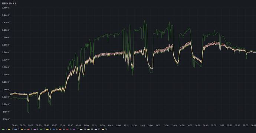Viewport: 256px width, 133px height.
Task: Click the 13:45 time axis label
Action: point(174,125)
